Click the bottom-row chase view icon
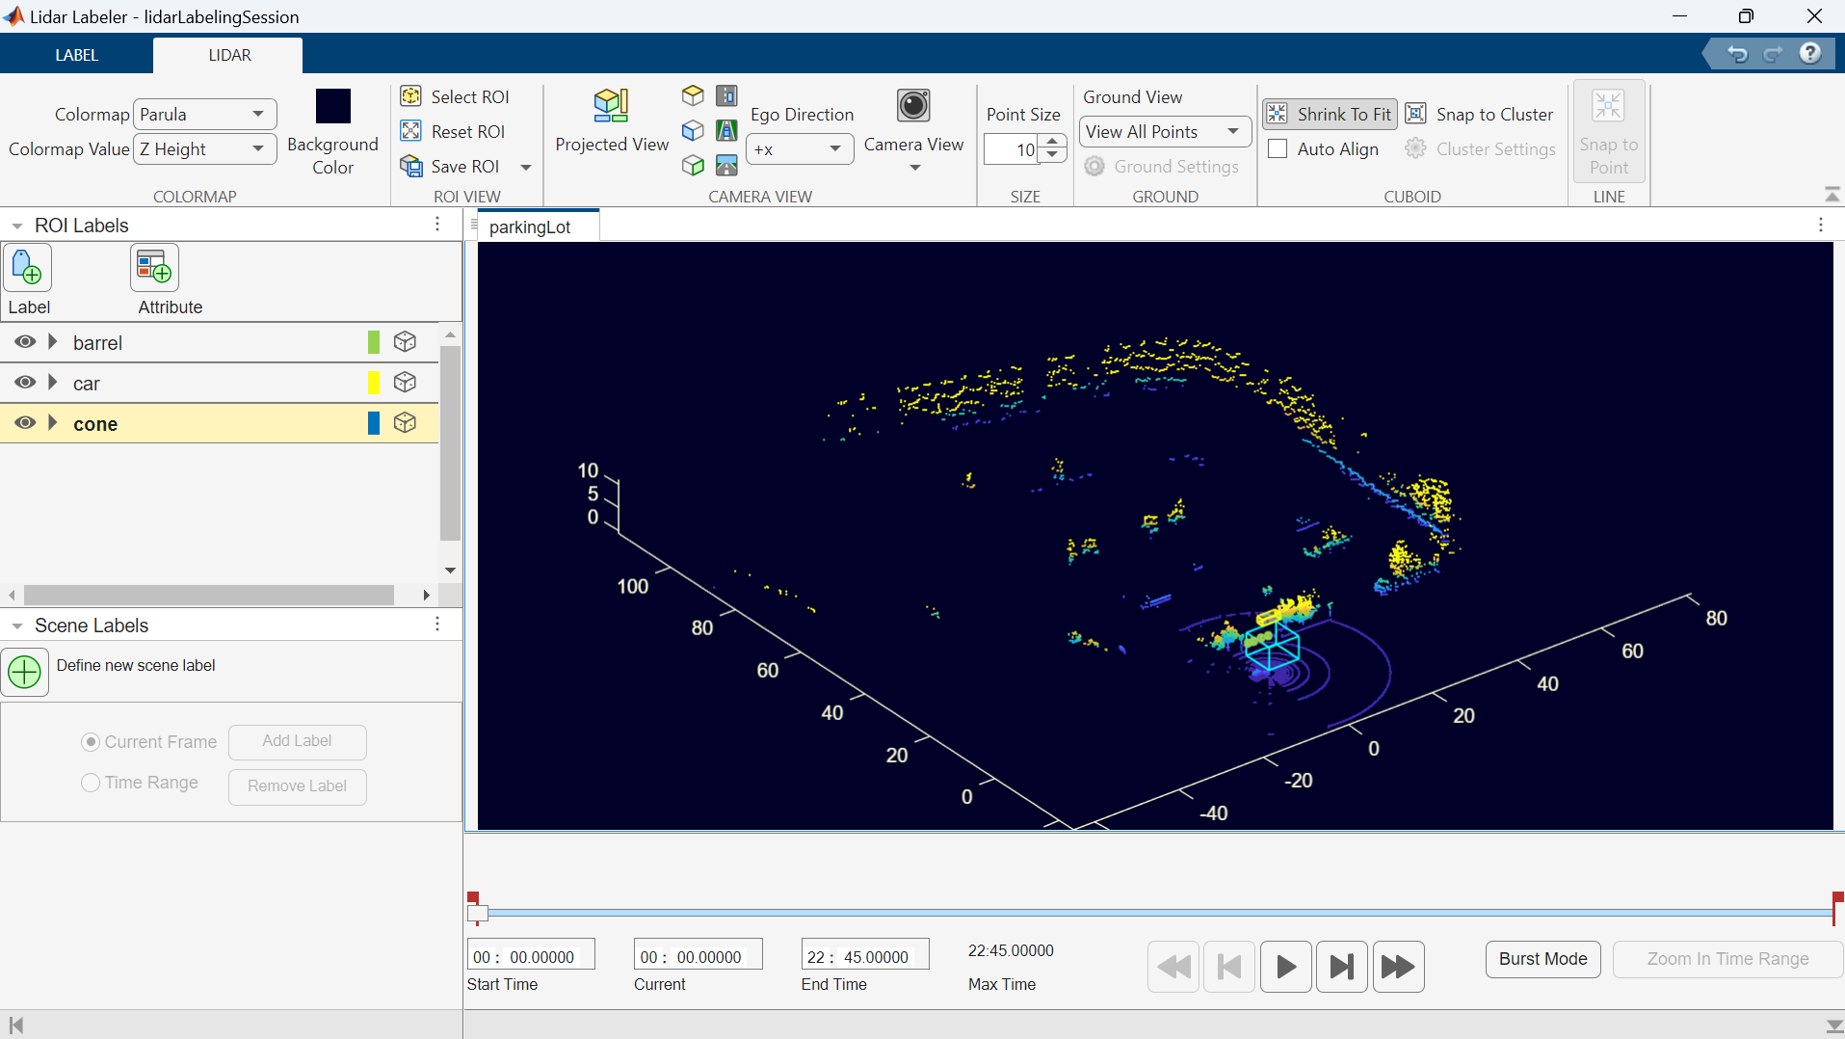Viewport: 1845px width, 1039px height. (x=727, y=166)
